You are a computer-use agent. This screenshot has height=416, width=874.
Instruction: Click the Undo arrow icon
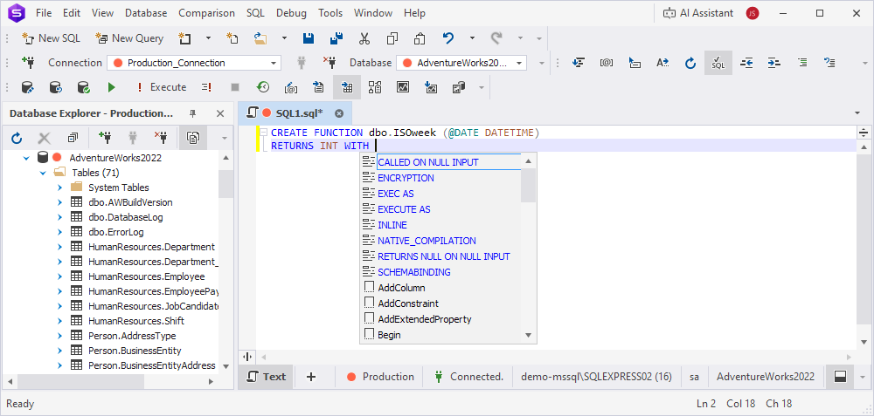tap(448, 38)
